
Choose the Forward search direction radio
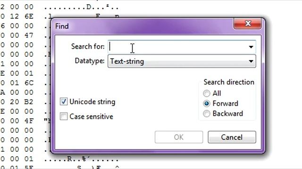coord(207,103)
